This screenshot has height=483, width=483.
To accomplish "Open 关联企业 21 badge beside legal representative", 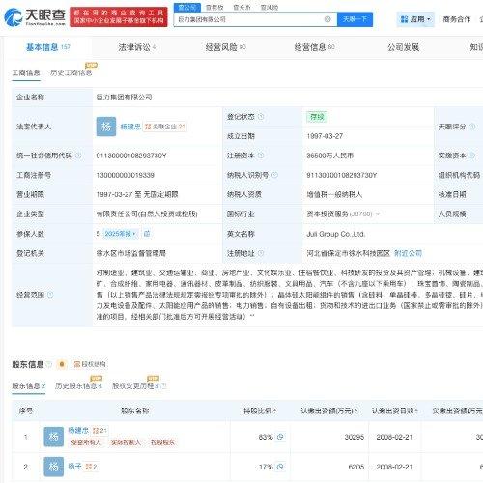I will (165, 127).
